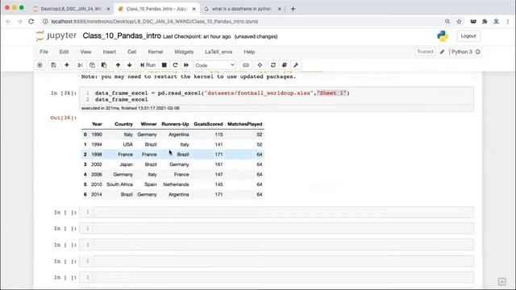Screen dimensions: 516x290
Task: Open the LaTeX_envs menu
Action: pyautogui.click(x=218, y=52)
